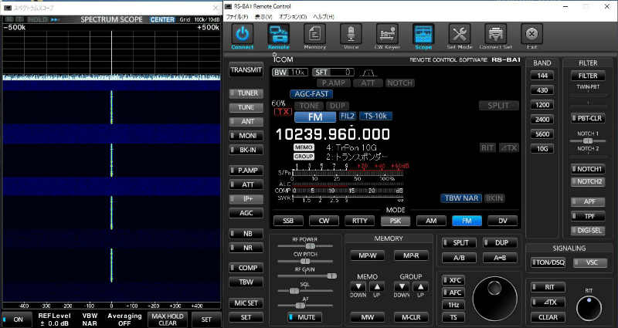Open the Connect Set icon
This screenshot has width=618, height=328.
495,34
